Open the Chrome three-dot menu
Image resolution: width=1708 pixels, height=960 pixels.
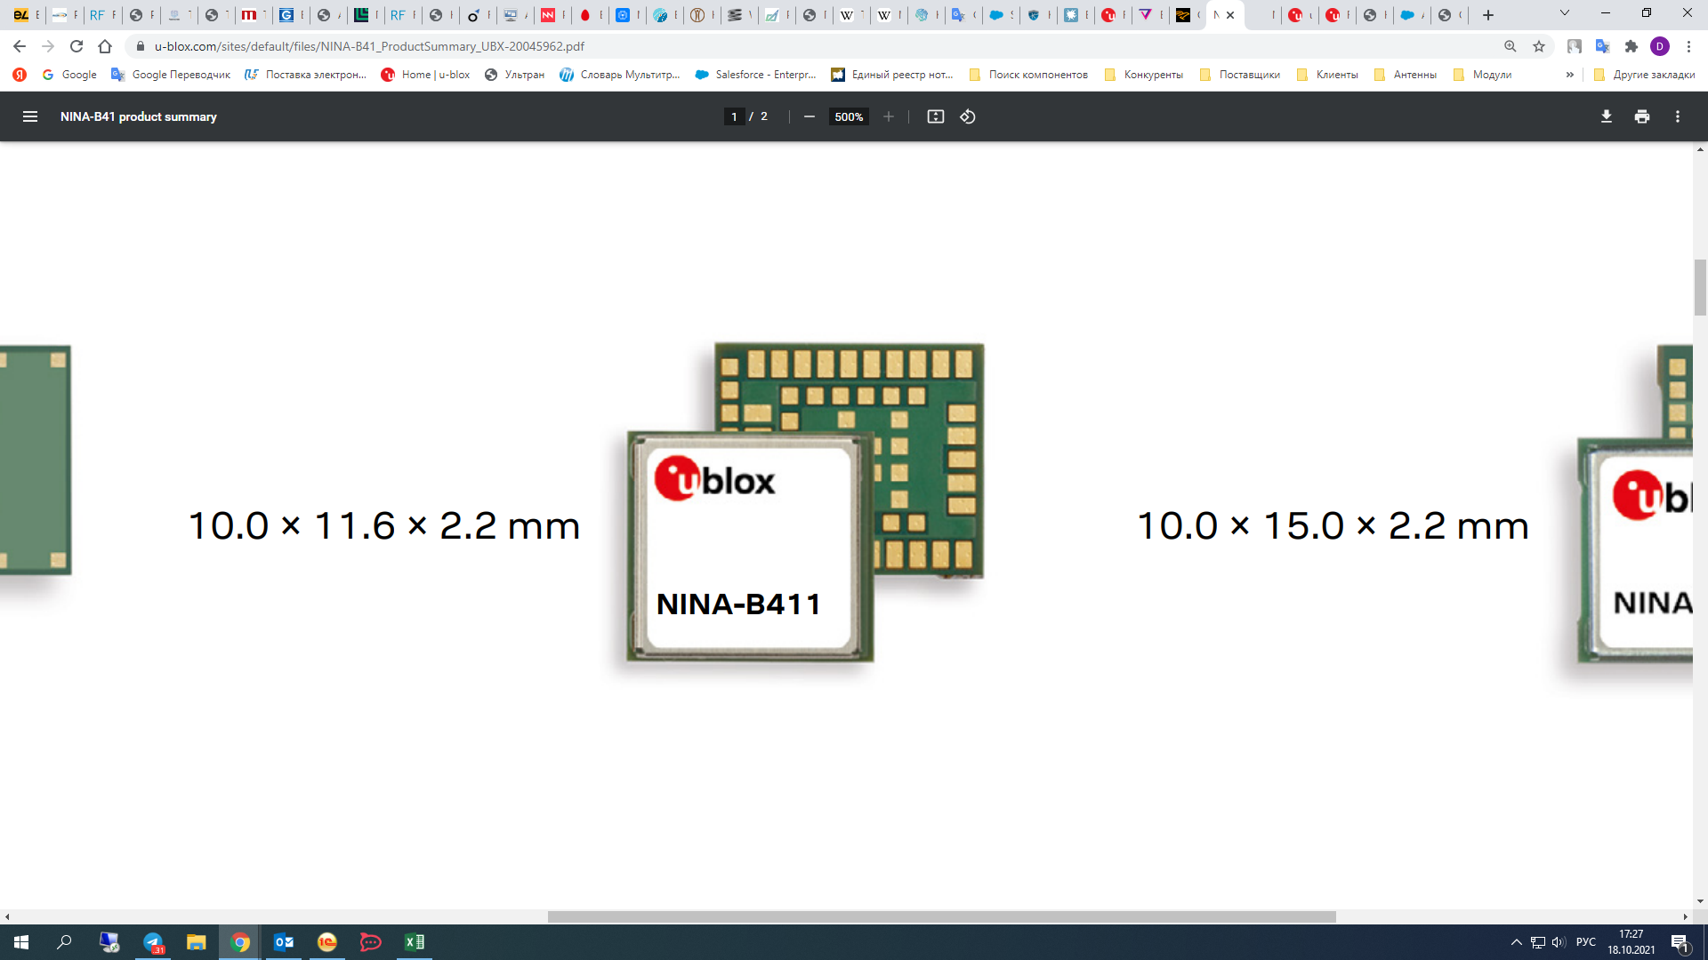coord(1688,46)
